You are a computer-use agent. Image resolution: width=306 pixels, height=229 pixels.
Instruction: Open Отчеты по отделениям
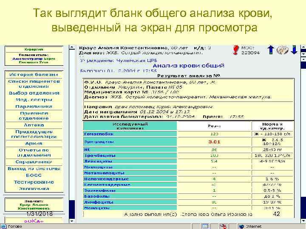click(x=34, y=153)
